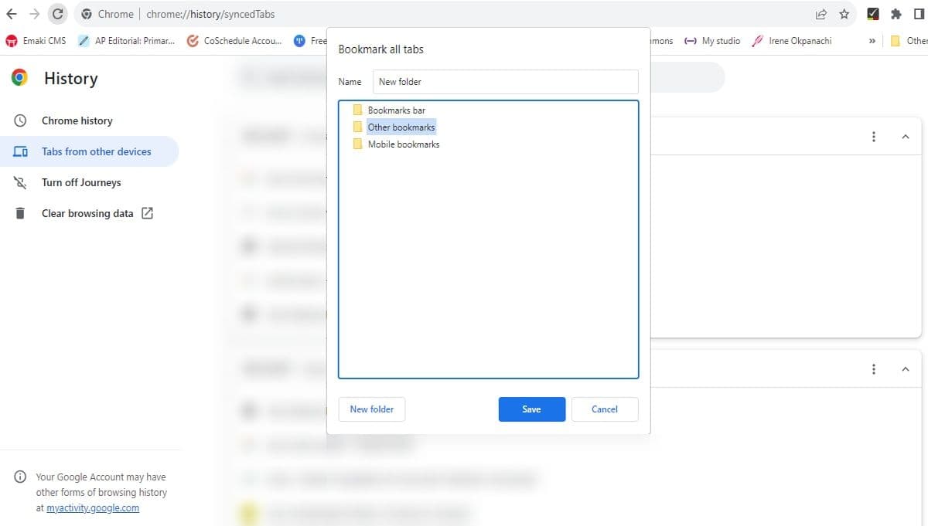This screenshot has width=928, height=526.
Task: Click the back navigation arrow
Action: (12, 14)
